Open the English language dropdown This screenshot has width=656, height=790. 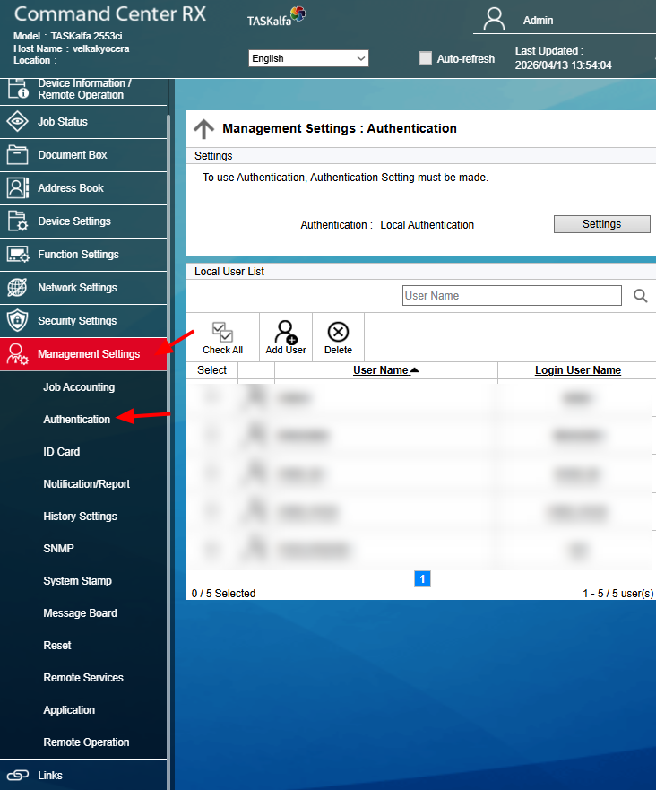[308, 58]
